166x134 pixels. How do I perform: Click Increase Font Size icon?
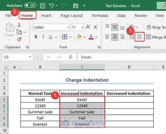[88, 27]
